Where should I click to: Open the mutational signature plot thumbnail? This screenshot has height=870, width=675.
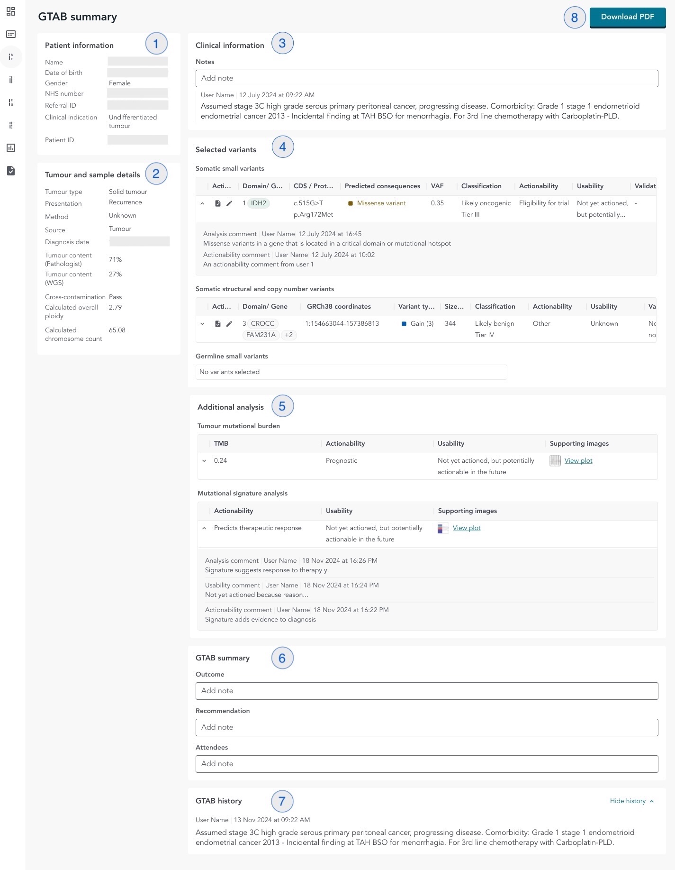click(443, 528)
